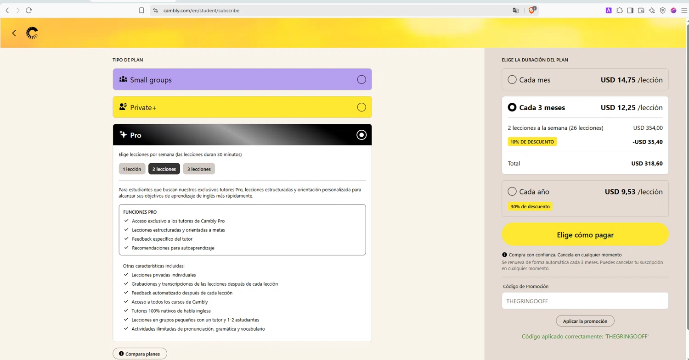Click the Pro sparkle icon
This screenshot has width=689, height=360.
123,134
